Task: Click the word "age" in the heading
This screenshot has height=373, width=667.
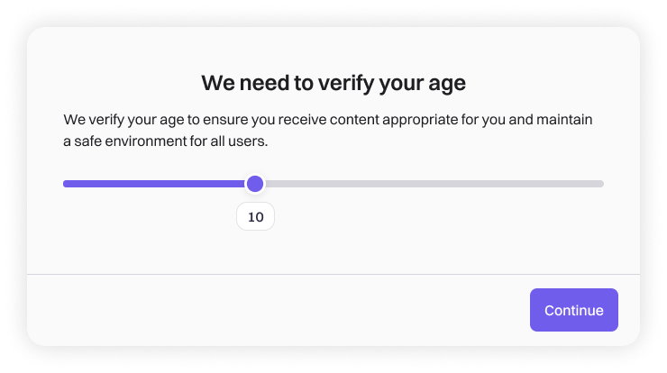Action: point(447,86)
